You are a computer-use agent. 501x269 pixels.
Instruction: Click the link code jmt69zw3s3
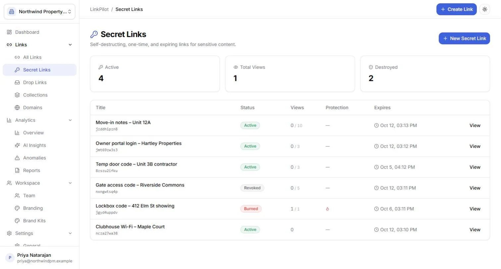click(107, 150)
